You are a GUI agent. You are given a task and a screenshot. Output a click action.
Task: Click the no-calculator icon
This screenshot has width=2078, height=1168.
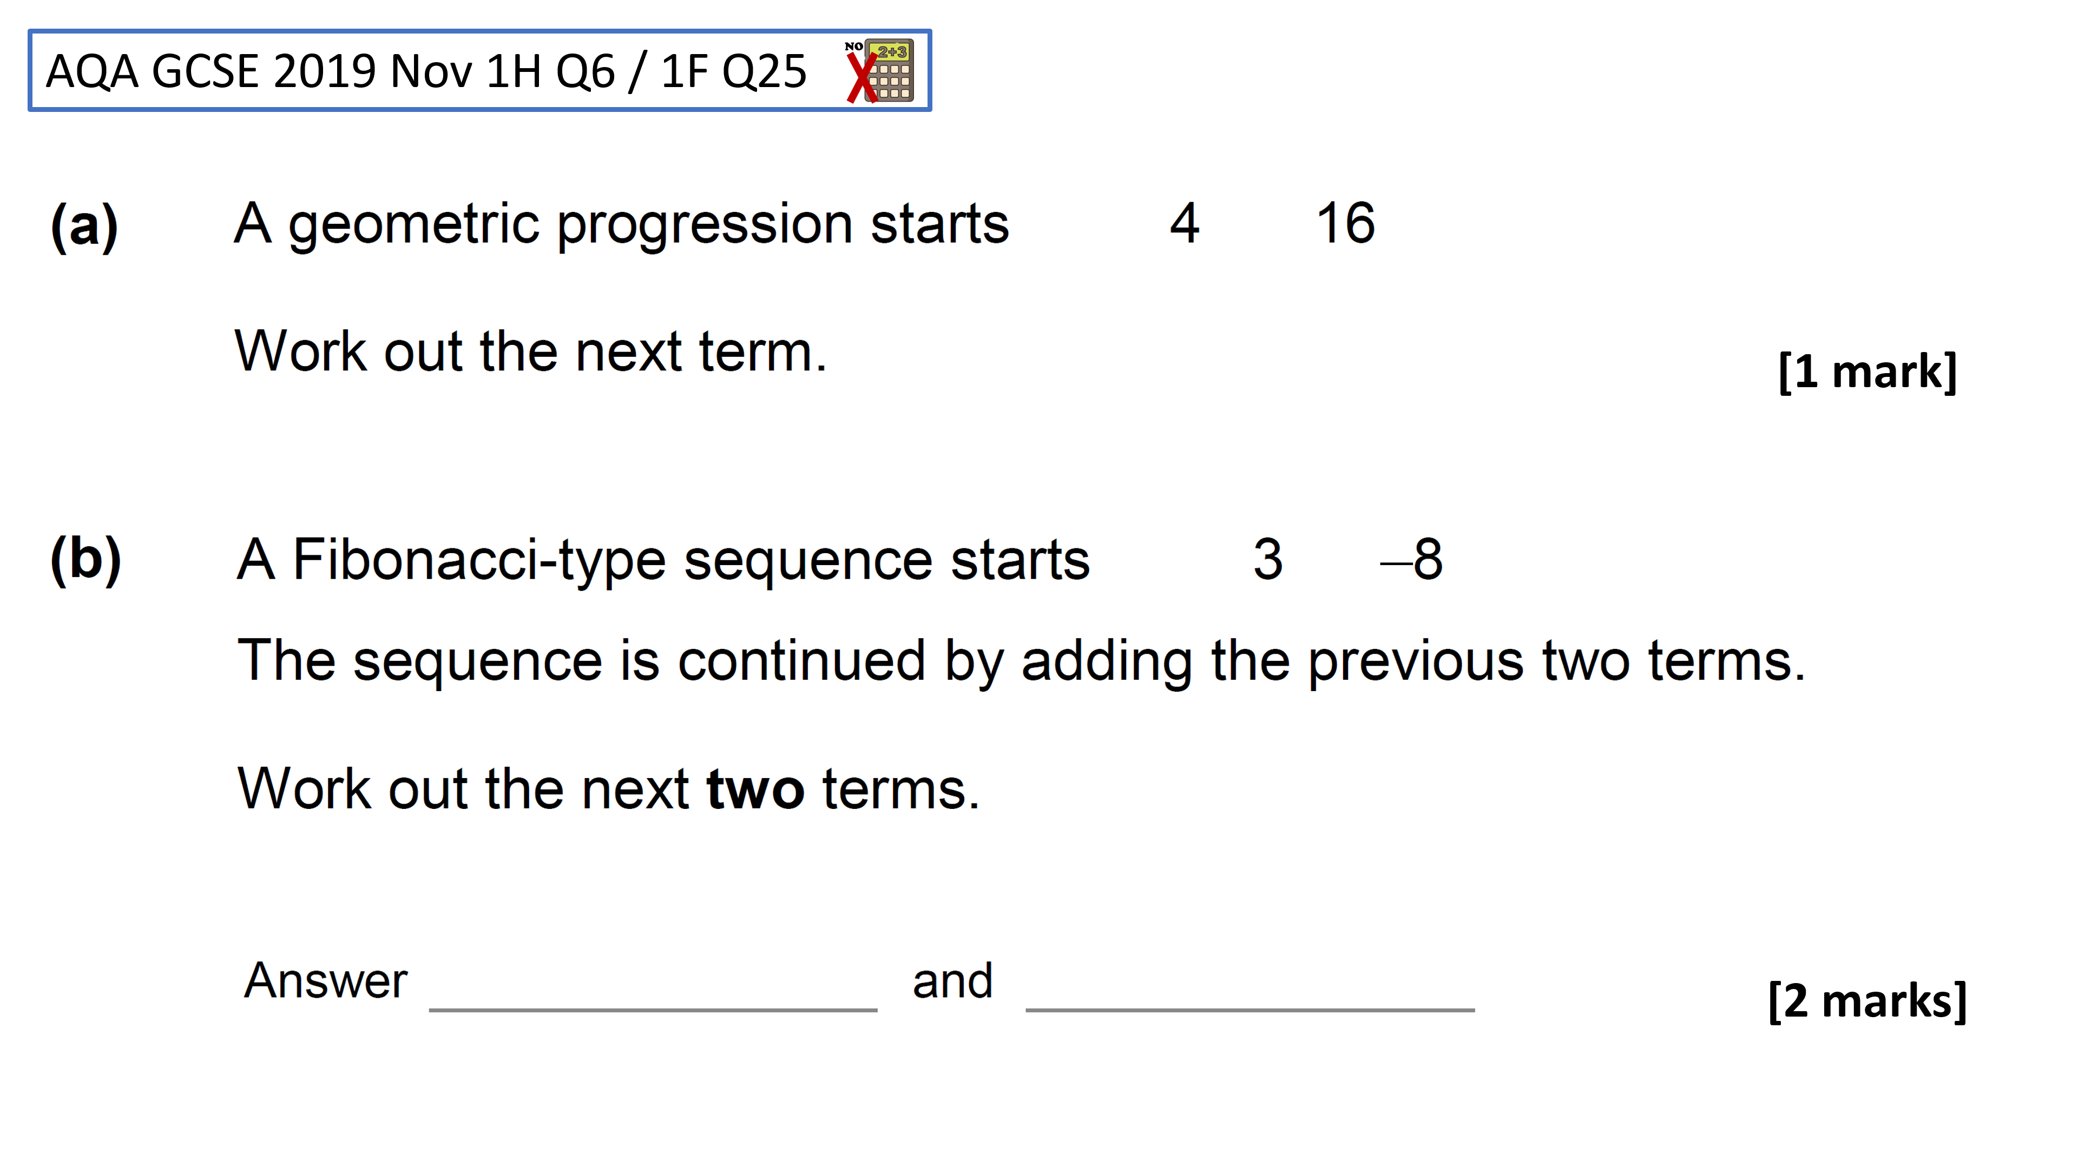(x=880, y=71)
